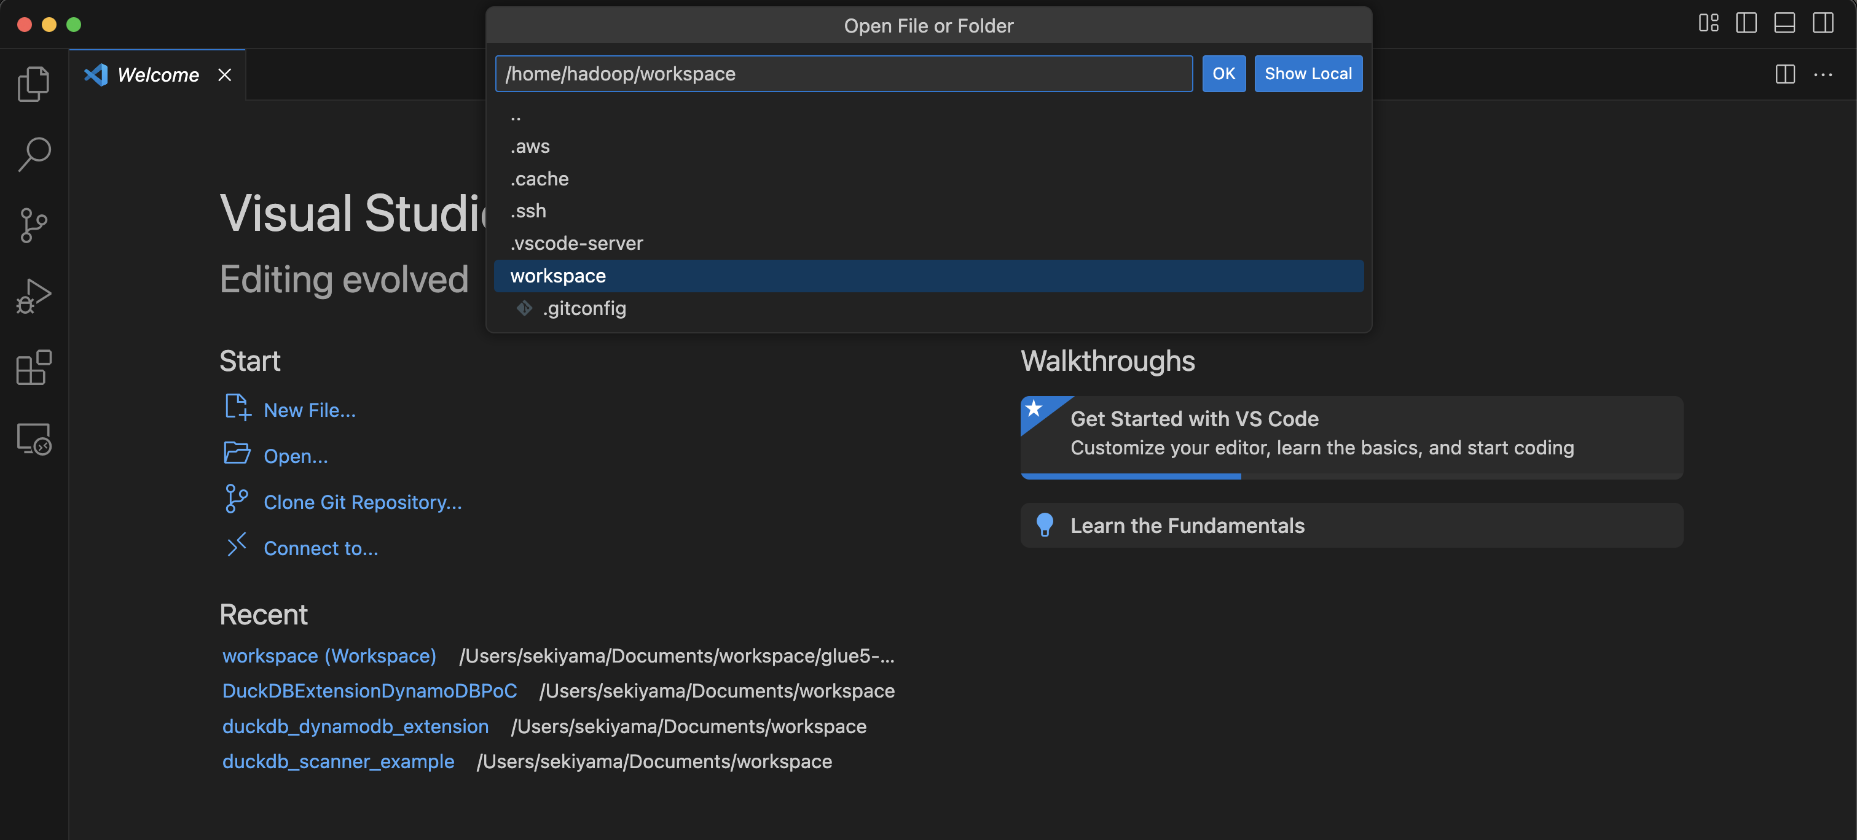
Task: Open the Extensions view icon
Action: 33,367
